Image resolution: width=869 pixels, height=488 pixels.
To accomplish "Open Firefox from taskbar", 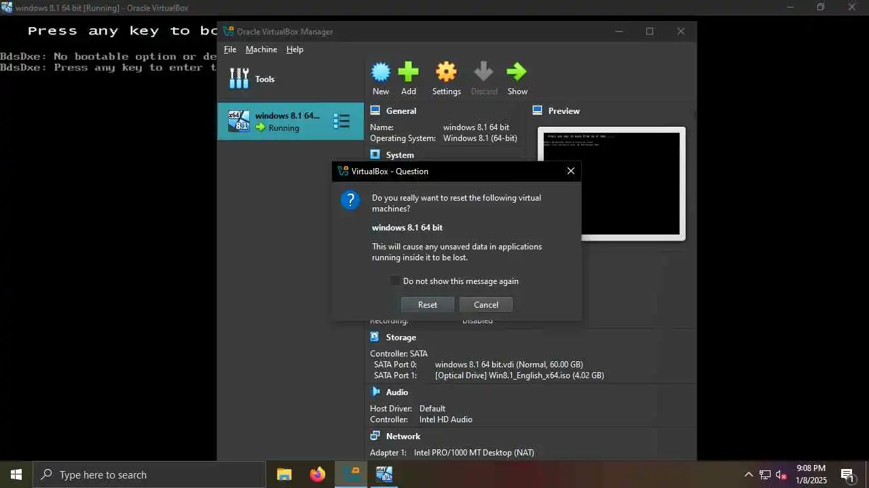I will (318, 474).
